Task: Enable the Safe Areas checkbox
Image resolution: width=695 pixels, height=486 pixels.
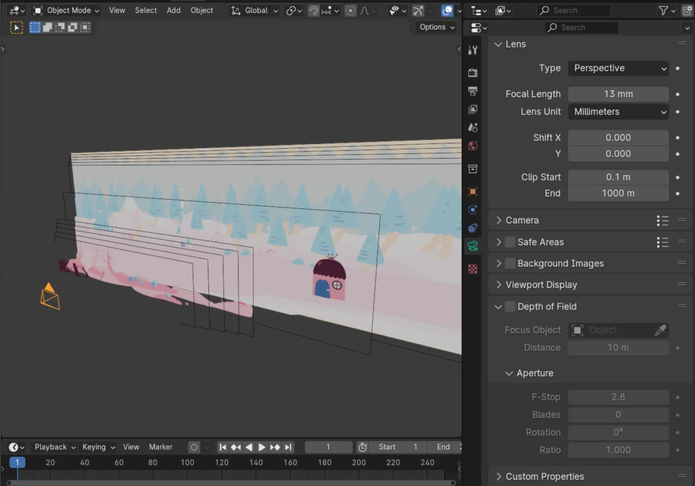Action: 510,242
